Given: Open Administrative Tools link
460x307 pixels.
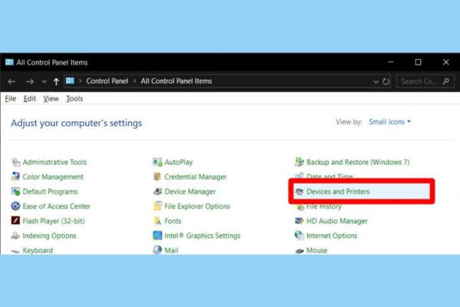Looking at the screenshot, I should point(54,162).
